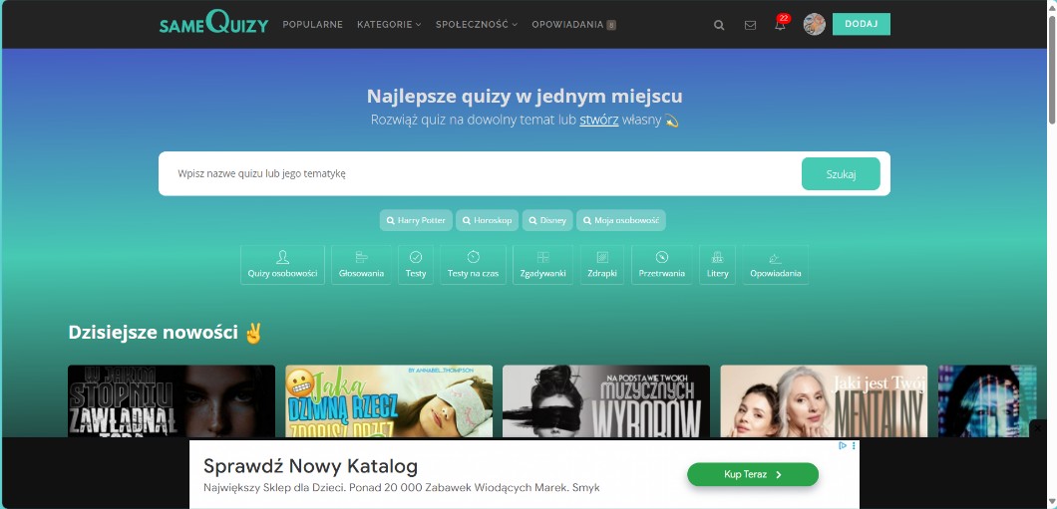Follow the 'stwórz' link
Image resolution: width=1057 pixels, height=509 pixels.
click(x=599, y=121)
